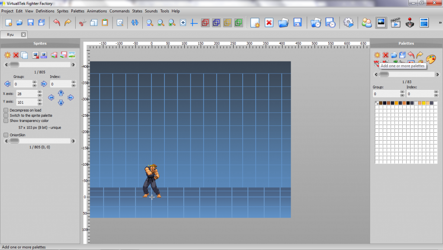Open the Definitions menu
The height and width of the screenshot is (250, 443).
click(x=45, y=11)
